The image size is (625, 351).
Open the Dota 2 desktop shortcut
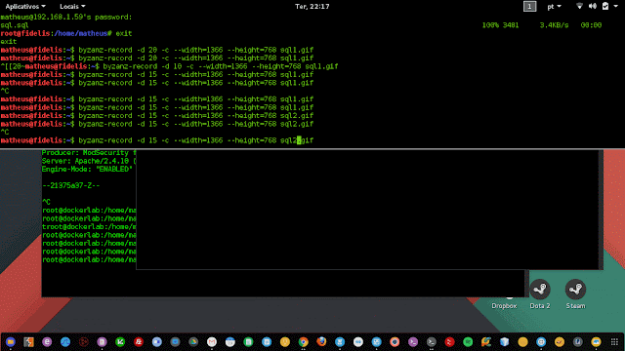coord(540,294)
